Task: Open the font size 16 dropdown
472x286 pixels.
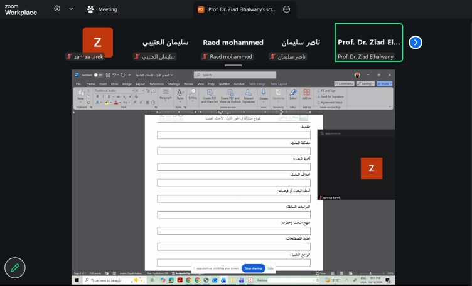Action: pos(143,91)
